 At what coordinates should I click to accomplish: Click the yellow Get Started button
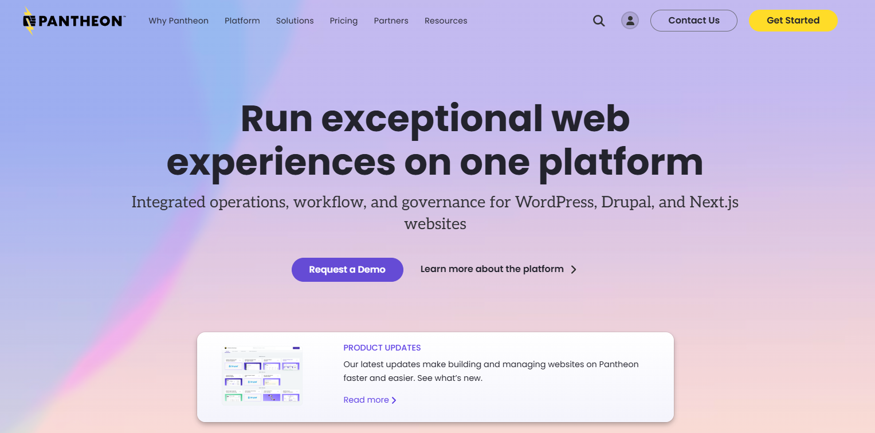coord(793,21)
